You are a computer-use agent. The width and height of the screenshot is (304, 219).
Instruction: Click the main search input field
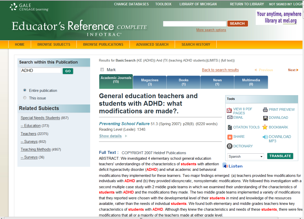(194, 24)
